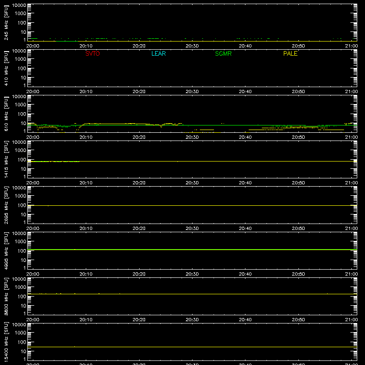Click the 4995 MHz [SFU] axis title

point(6,250)
